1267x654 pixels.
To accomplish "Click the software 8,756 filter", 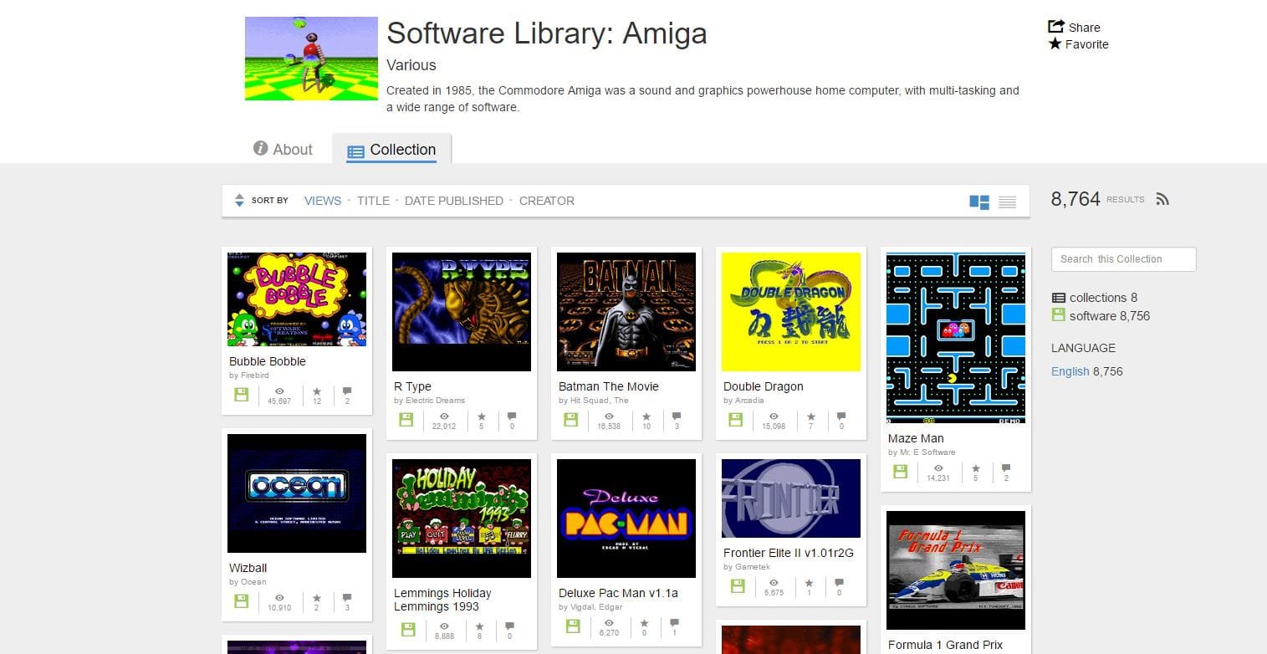I will (x=1101, y=316).
